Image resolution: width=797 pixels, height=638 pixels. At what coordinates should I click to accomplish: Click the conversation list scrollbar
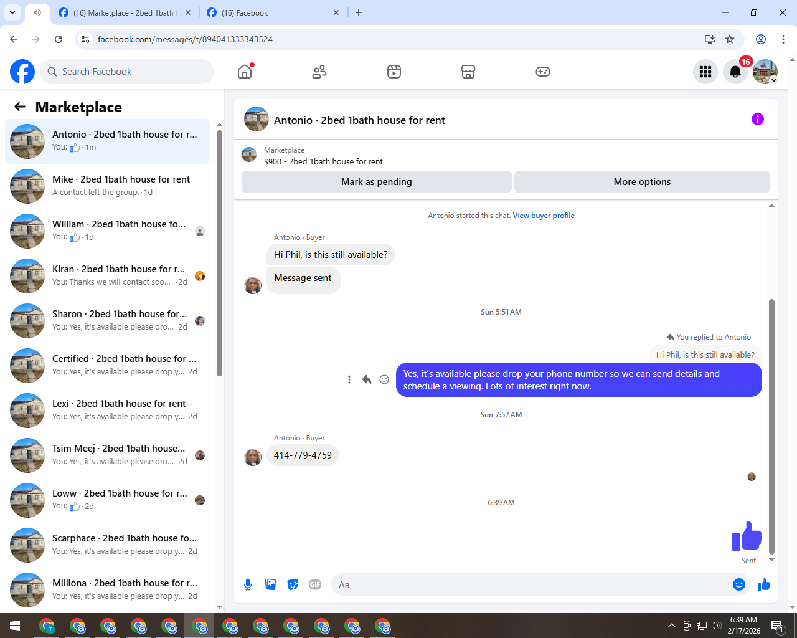pyautogui.click(x=219, y=252)
